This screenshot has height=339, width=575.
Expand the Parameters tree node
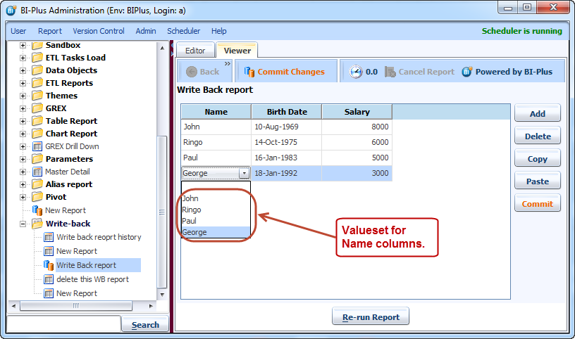coord(23,159)
